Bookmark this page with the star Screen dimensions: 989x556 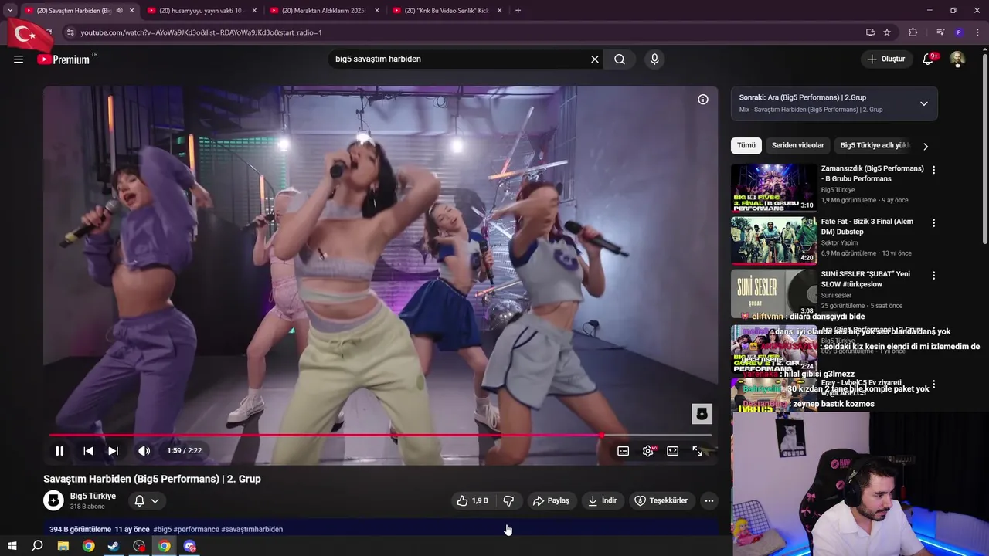pyautogui.click(x=887, y=32)
